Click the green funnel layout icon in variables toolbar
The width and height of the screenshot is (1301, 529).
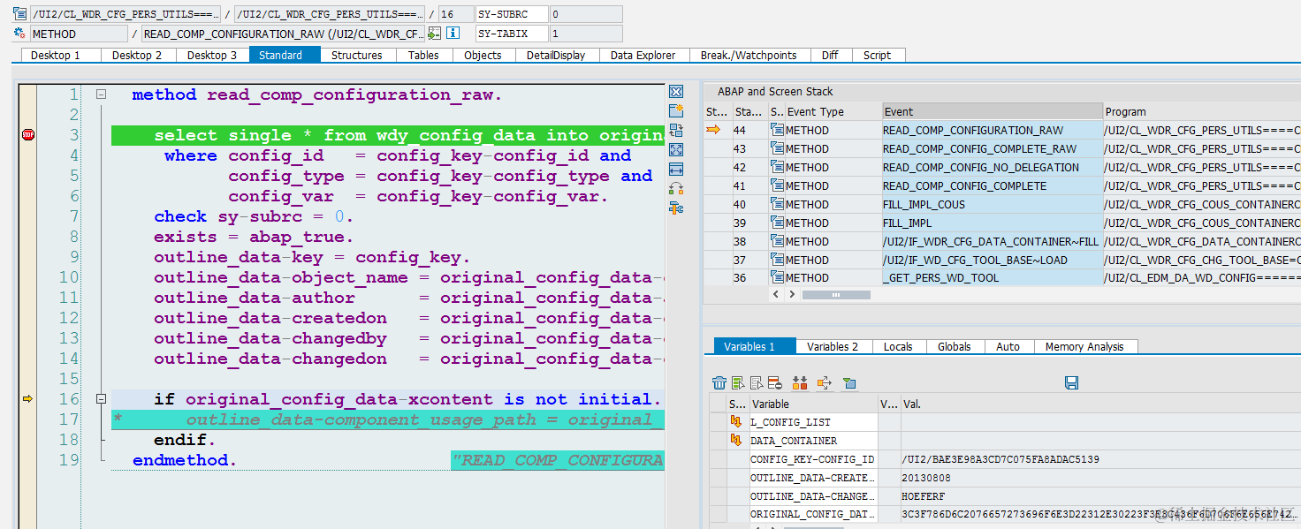coord(849,382)
